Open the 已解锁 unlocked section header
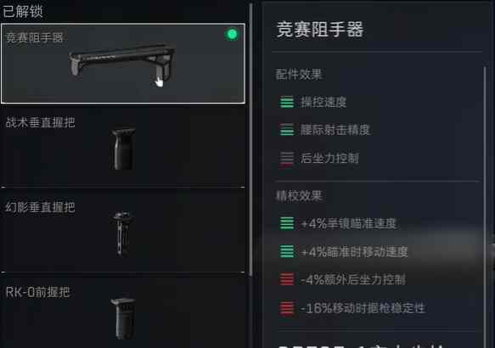Viewport: 495px width, 348px height. [22, 11]
